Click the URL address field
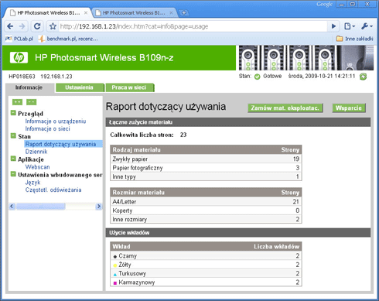The height and width of the screenshot is (301, 379). 192,26
